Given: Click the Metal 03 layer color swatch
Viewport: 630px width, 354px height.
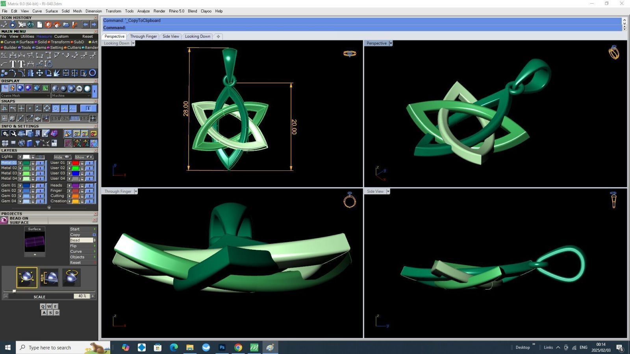Looking at the screenshot, I should pyautogui.click(x=26, y=173).
